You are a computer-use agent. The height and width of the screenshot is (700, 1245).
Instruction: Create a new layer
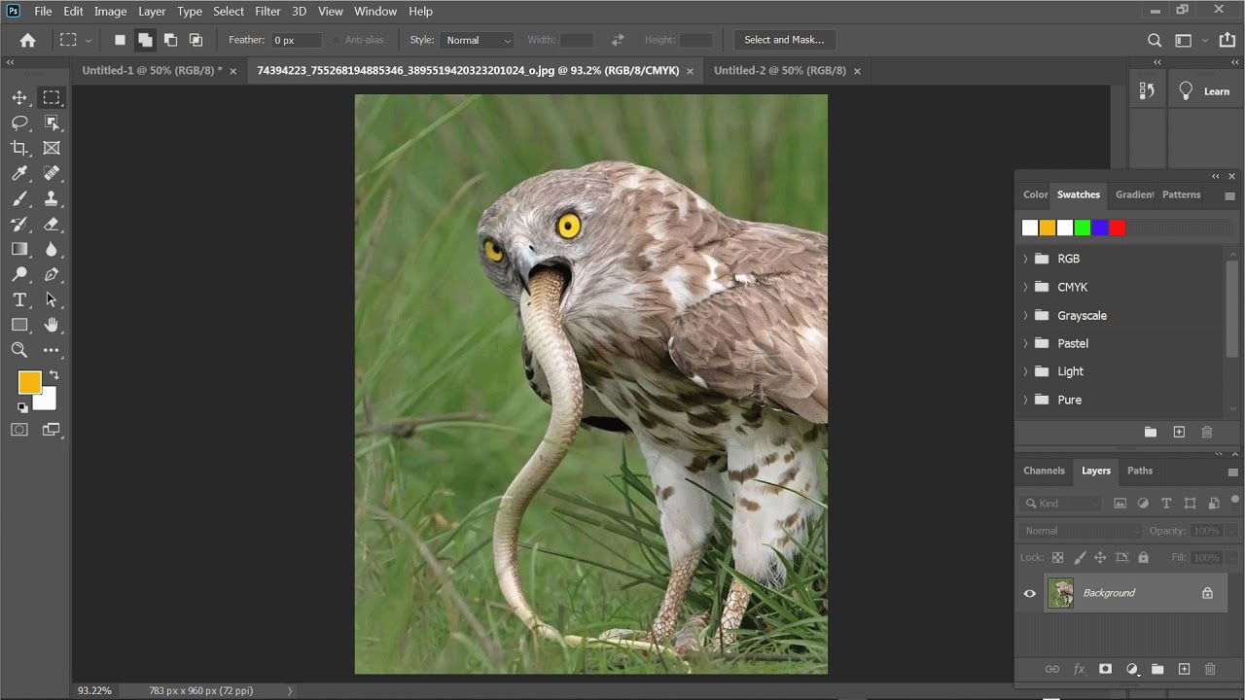(1184, 669)
